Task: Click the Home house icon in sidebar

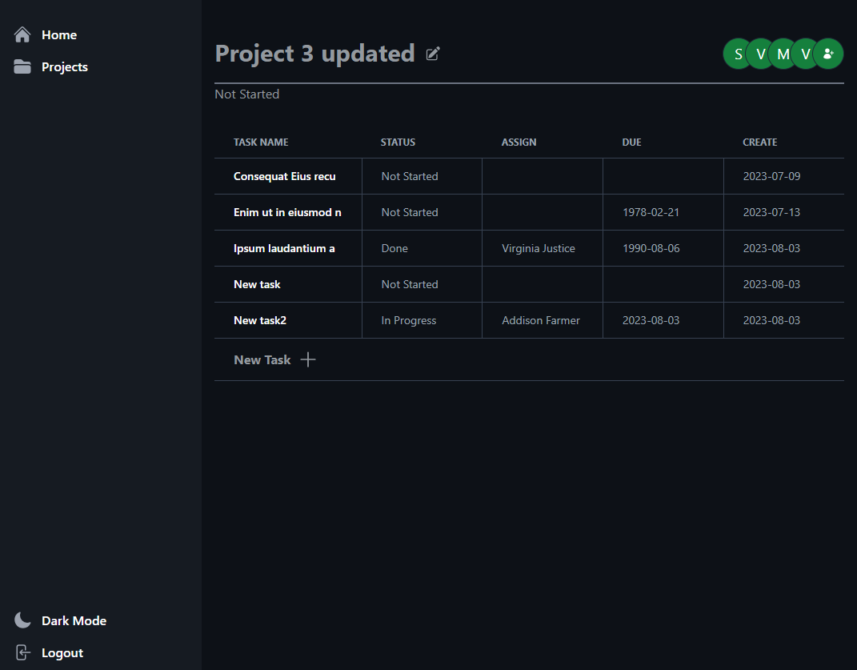Action: pos(22,34)
